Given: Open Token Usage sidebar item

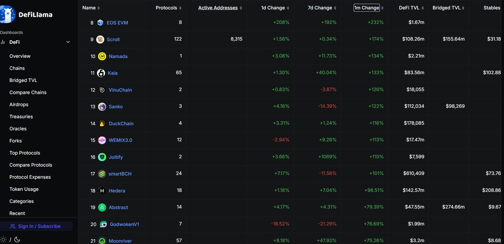Looking at the screenshot, I should point(24,189).
